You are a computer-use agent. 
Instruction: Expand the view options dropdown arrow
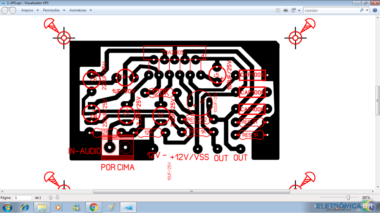coord(299,11)
